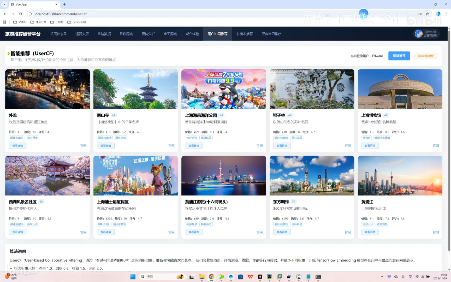Click the 上海迪士尼度假区 Zootopia image
This screenshot has width=451, height=282.
pyautogui.click(x=136, y=175)
